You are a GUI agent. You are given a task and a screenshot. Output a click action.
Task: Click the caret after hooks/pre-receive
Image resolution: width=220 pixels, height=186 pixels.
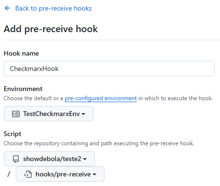coord(94,174)
